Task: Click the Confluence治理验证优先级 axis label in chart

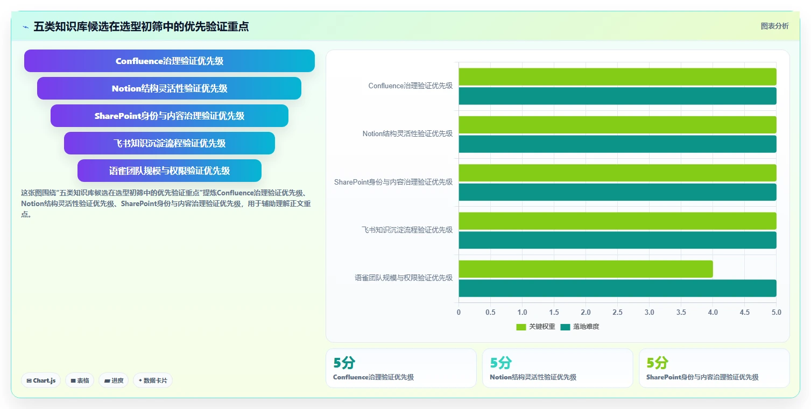Action: tap(411, 86)
